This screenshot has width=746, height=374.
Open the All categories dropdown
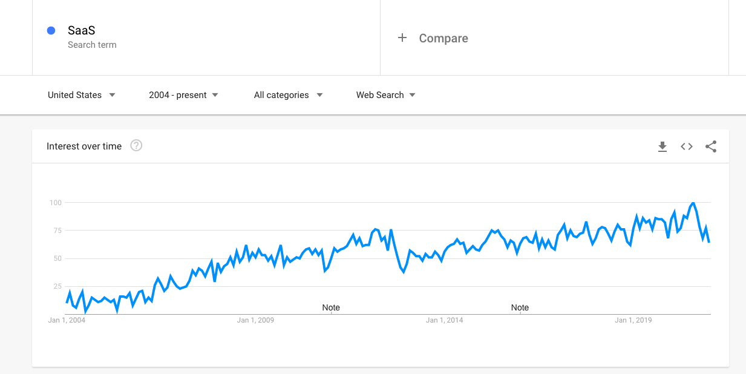[x=288, y=95]
